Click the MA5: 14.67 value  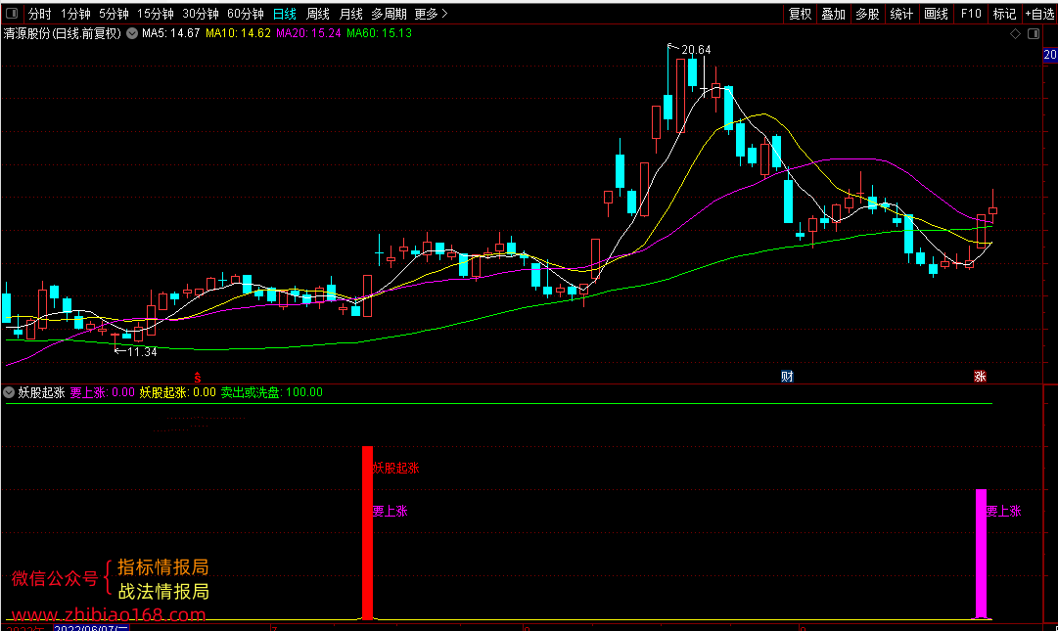click(x=170, y=33)
